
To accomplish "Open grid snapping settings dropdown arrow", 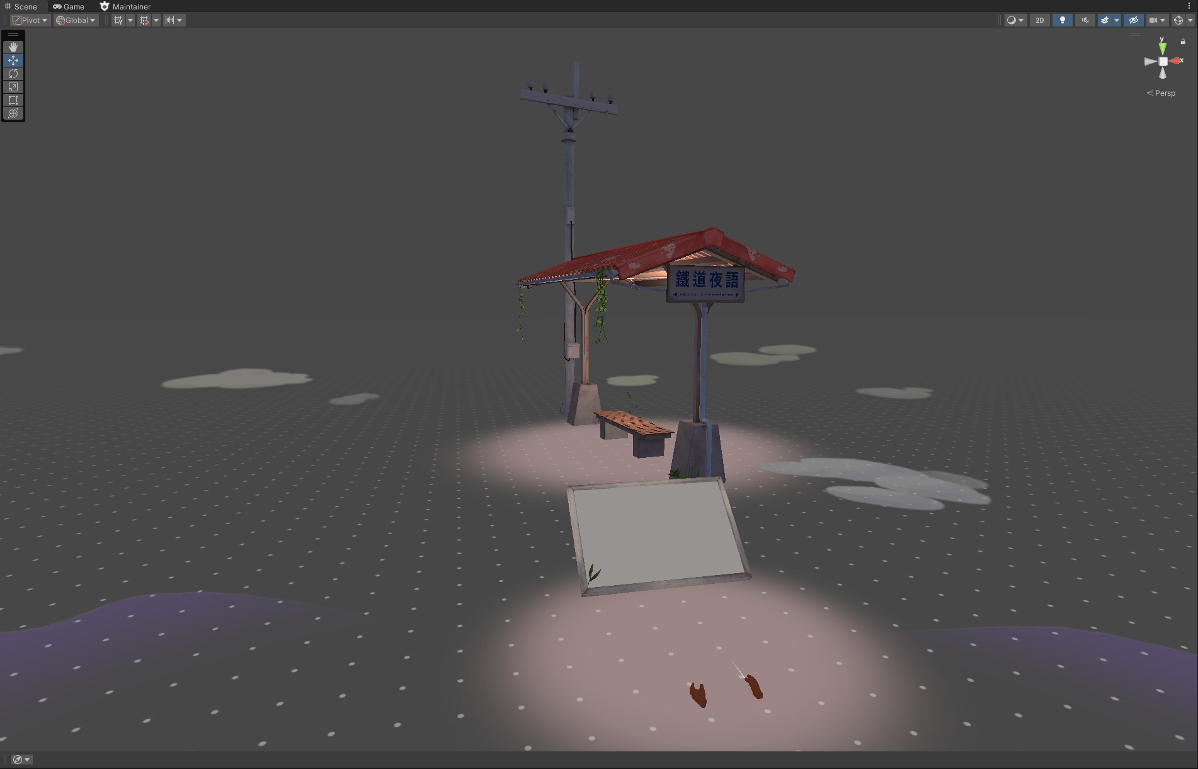I will pos(156,20).
